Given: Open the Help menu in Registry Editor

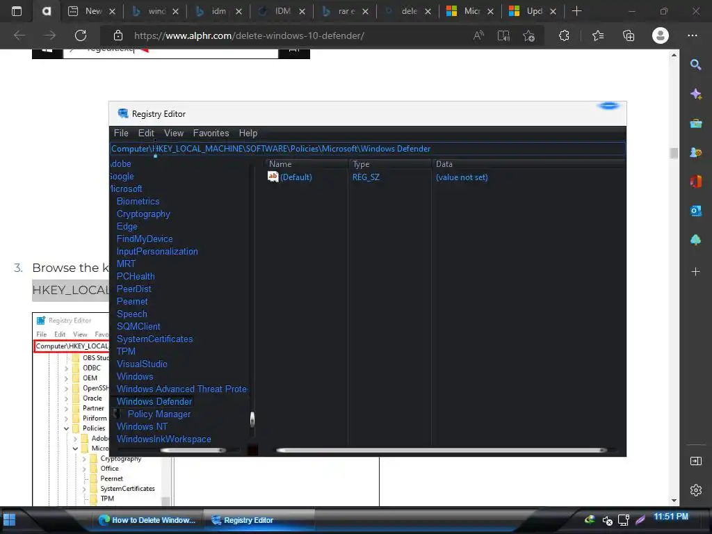Looking at the screenshot, I should 248,133.
